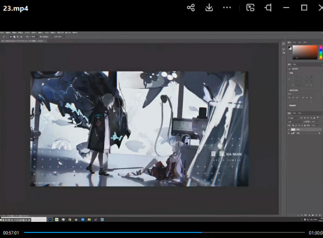
Task: Click the video playback progress bar
Action: click(165, 232)
